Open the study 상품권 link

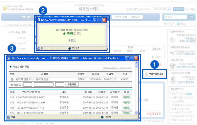[x=178, y=101]
